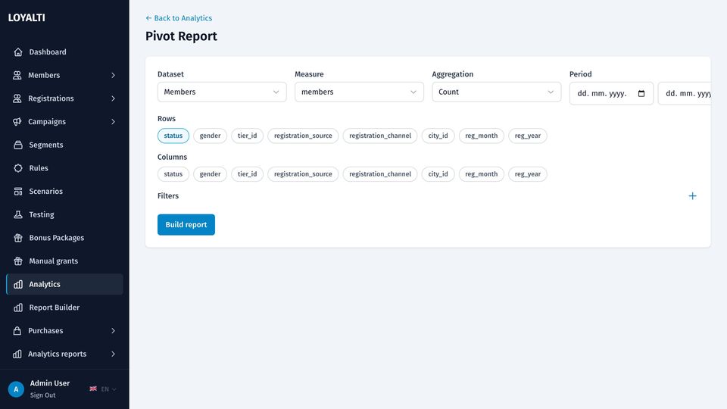Viewport: 727px width, 409px height.
Task: Toggle gender chip in Columns
Action: (210, 174)
